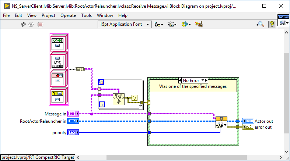The image size is (290, 161).
Task: Click the scroll left arrow
Action: 78,157
